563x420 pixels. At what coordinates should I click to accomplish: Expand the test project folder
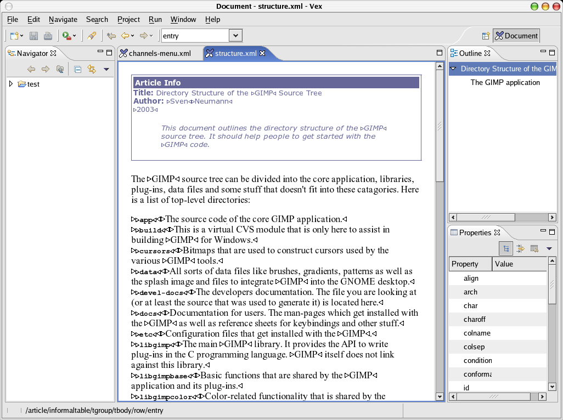point(11,84)
